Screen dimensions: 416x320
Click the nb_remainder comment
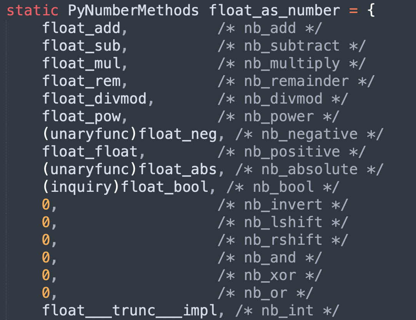pos(296,81)
